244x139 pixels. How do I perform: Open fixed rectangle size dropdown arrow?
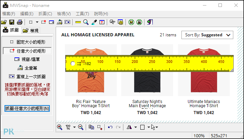[x=37, y=22]
